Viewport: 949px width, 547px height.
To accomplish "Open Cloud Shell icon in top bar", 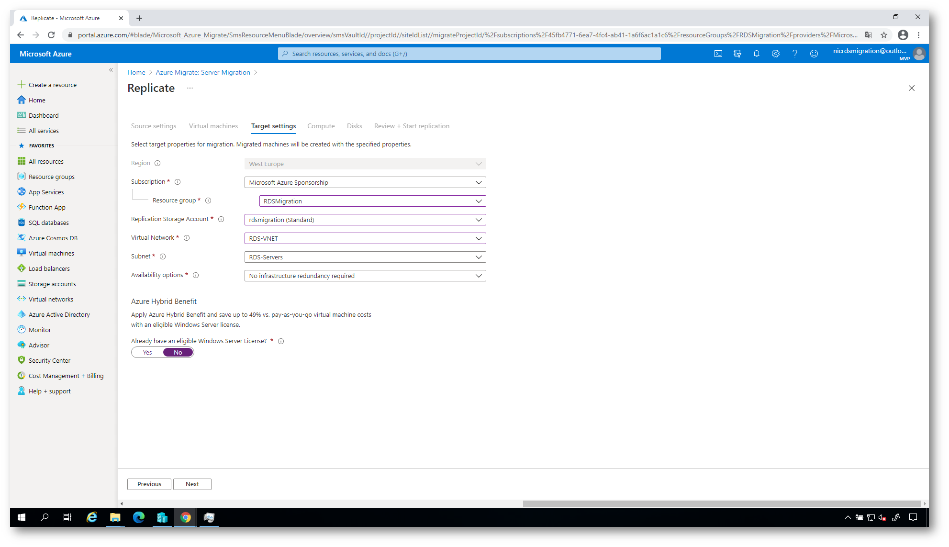I will click(718, 54).
